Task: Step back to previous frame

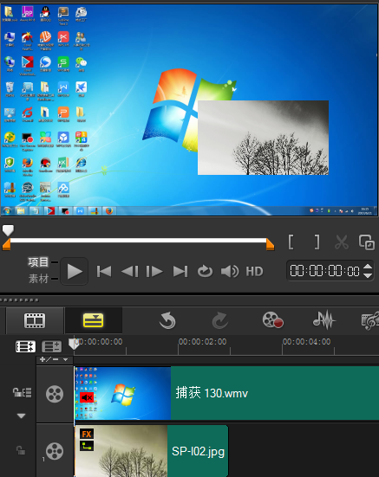Action: click(130, 271)
